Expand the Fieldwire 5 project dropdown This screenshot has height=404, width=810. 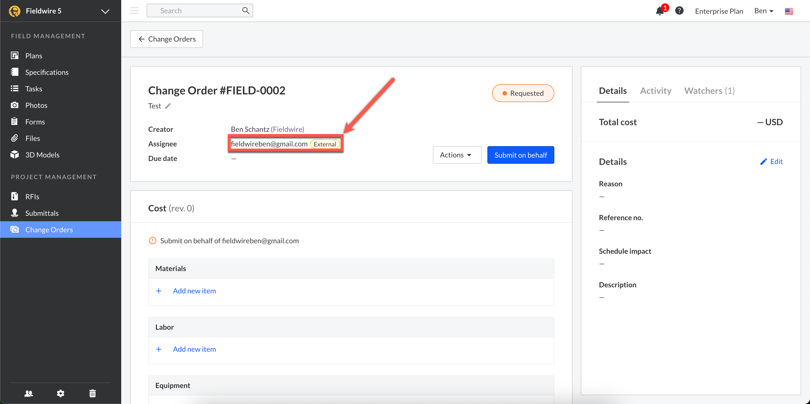pyautogui.click(x=105, y=11)
